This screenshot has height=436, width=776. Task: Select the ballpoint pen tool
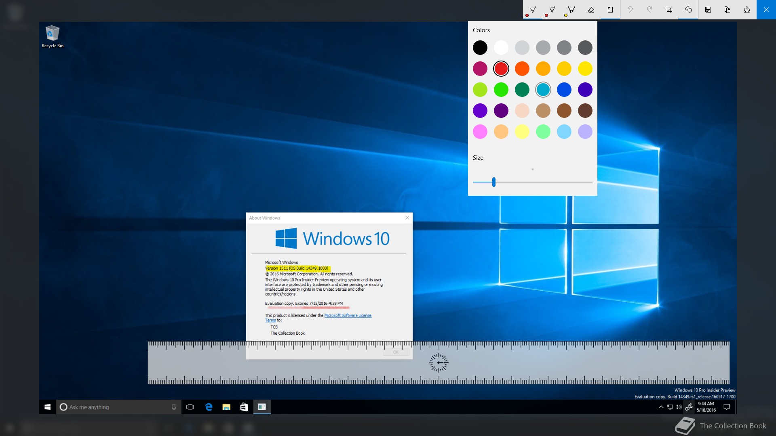533,10
